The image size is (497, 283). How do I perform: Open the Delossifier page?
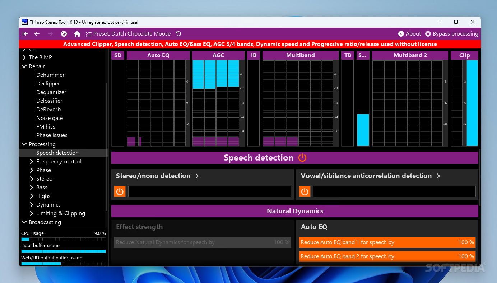[x=49, y=101]
